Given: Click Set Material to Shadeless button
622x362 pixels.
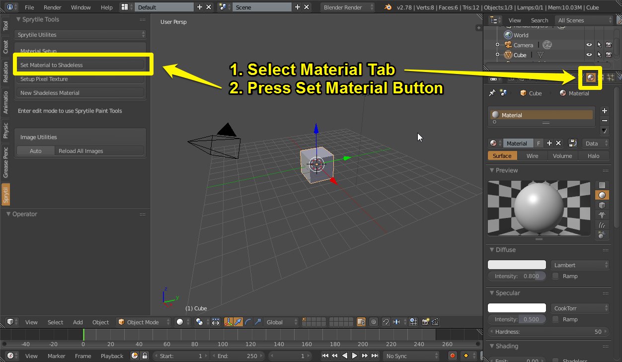Looking at the screenshot, I should coord(80,65).
